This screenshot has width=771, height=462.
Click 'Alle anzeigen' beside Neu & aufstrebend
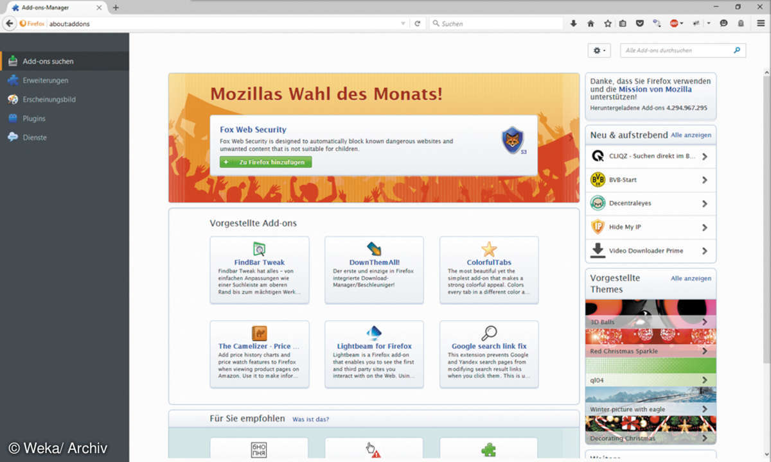(x=691, y=135)
